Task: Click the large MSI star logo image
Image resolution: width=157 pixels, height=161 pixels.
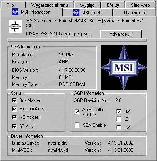Action: click(124, 67)
